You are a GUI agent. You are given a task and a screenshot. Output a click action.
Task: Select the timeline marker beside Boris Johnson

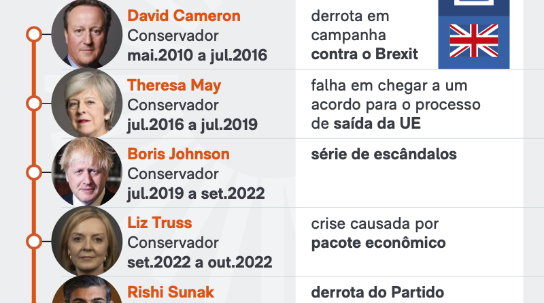(x=34, y=172)
